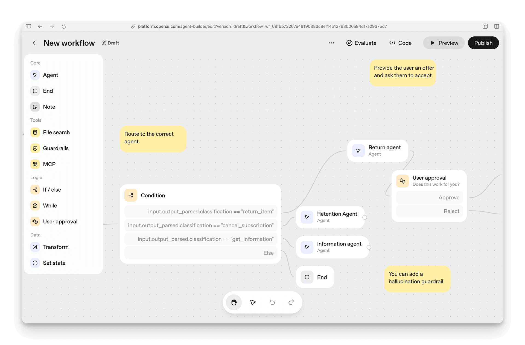Redo the last action
The height and width of the screenshot is (345, 525).
pos(291,302)
